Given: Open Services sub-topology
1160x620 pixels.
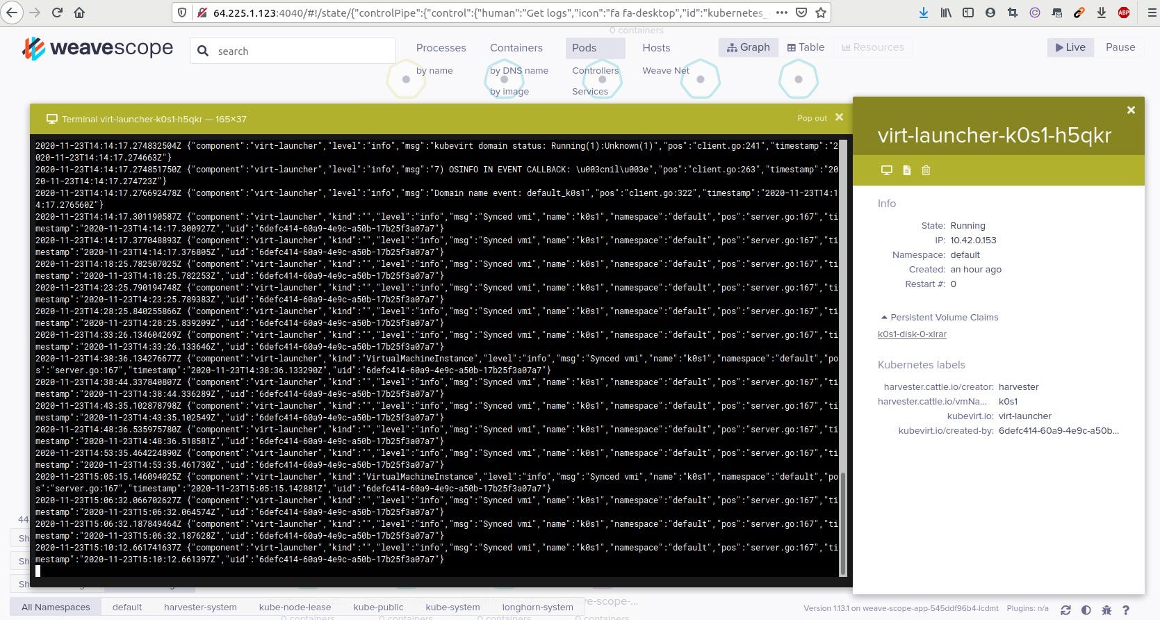Looking at the screenshot, I should 590,91.
